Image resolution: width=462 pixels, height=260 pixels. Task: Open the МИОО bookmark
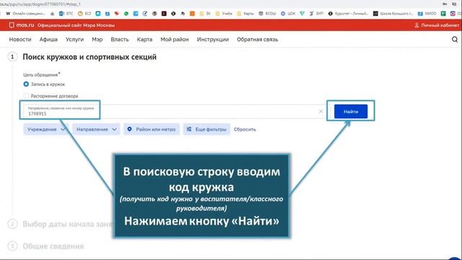click(427, 14)
